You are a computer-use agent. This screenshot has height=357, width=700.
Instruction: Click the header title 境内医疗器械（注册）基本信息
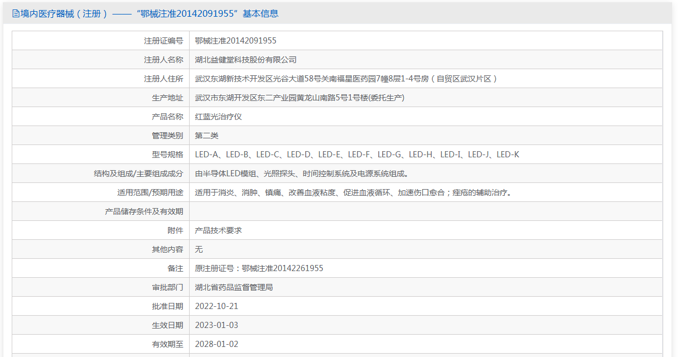pyautogui.click(x=149, y=14)
